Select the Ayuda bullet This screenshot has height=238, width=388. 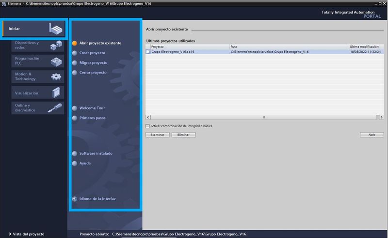pos(75,163)
